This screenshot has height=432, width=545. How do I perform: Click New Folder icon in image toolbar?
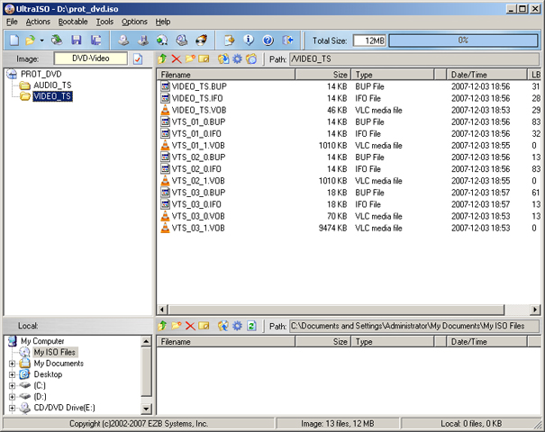pyautogui.click(x=190, y=58)
